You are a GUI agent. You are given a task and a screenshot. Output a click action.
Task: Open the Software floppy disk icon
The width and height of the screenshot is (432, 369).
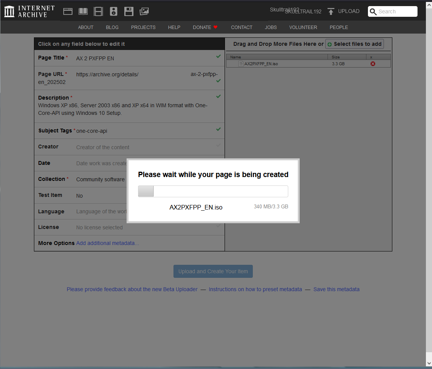128,11
